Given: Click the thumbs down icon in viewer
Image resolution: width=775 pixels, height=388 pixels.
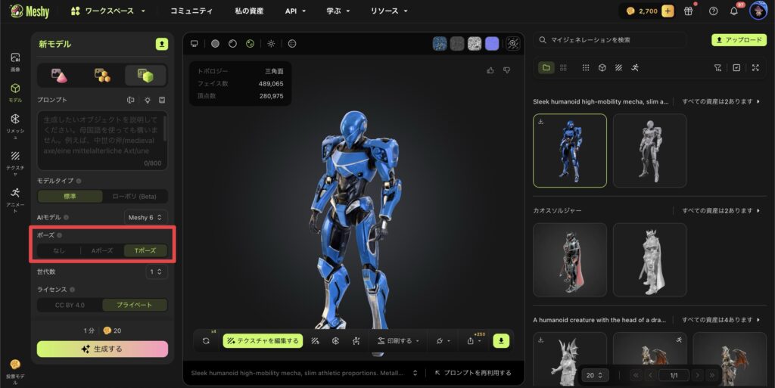Looking at the screenshot, I should [x=506, y=70].
